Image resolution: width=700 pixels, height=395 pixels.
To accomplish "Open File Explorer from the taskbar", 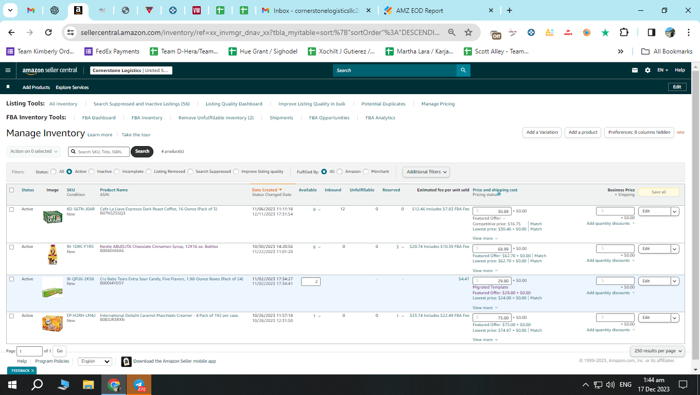I will click(x=89, y=385).
